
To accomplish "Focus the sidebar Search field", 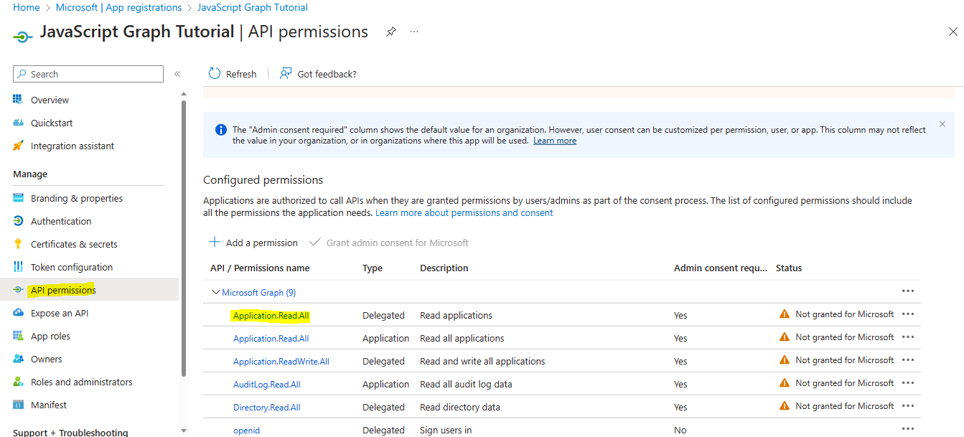I will [88, 74].
